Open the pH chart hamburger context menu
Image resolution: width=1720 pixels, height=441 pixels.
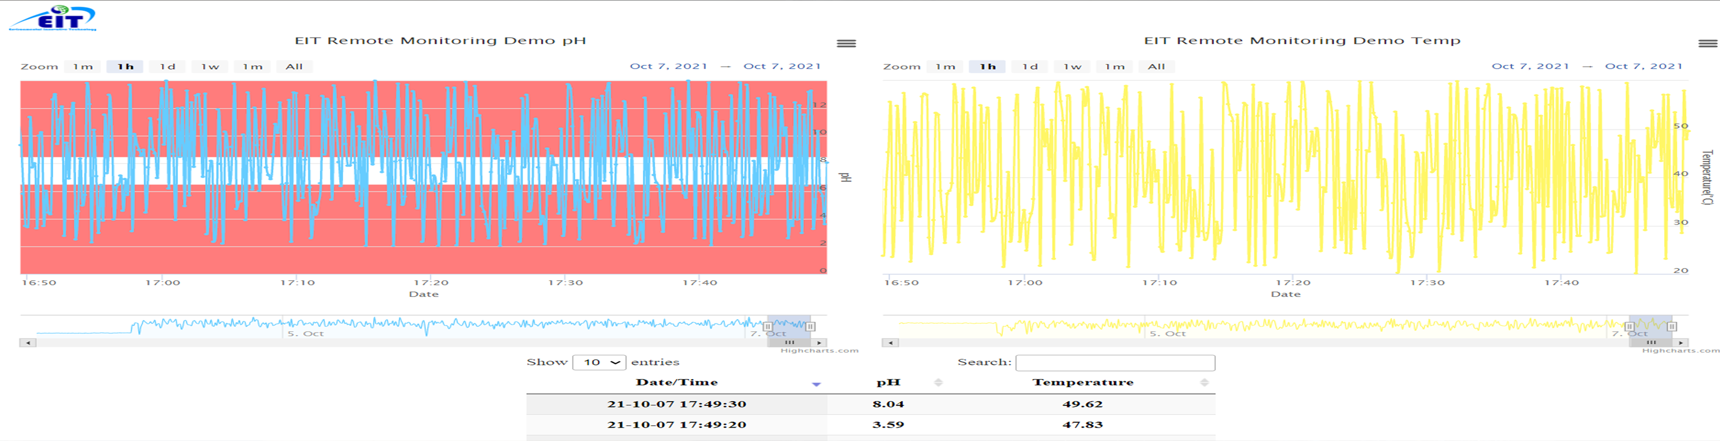(846, 43)
